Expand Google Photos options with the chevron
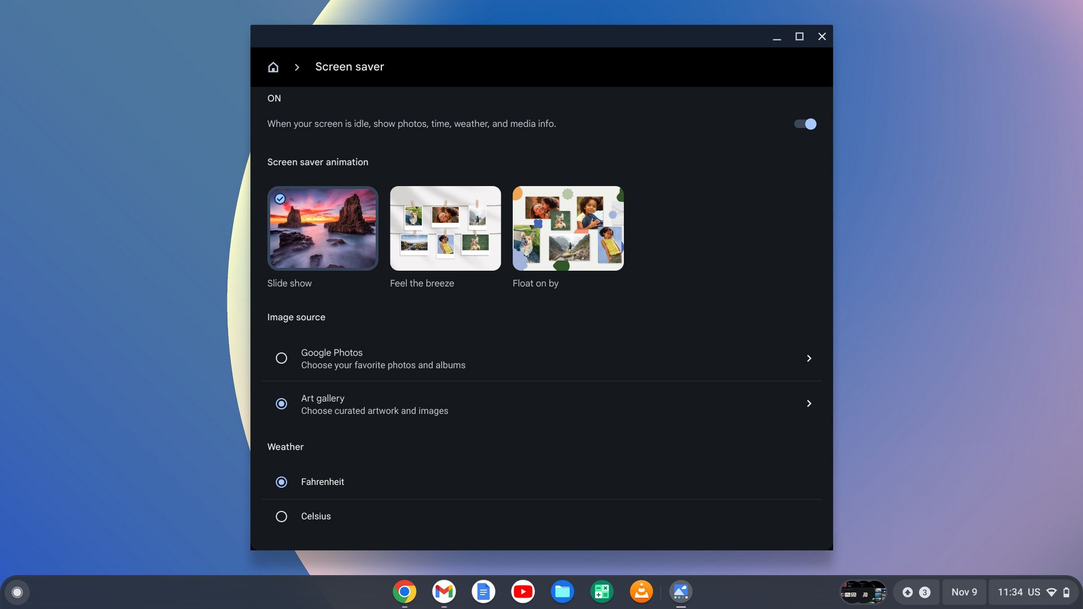 coord(809,358)
